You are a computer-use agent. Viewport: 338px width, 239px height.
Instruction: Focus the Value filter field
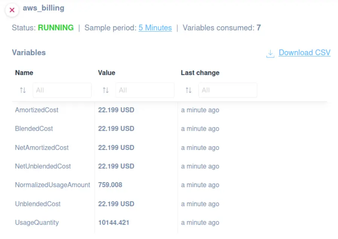click(145, 90)
